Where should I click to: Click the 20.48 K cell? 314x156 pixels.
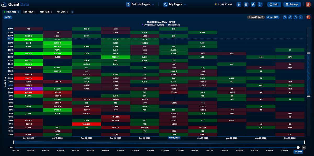173,71
